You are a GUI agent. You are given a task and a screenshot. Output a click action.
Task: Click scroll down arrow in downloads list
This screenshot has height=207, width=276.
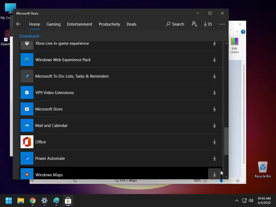226,177
